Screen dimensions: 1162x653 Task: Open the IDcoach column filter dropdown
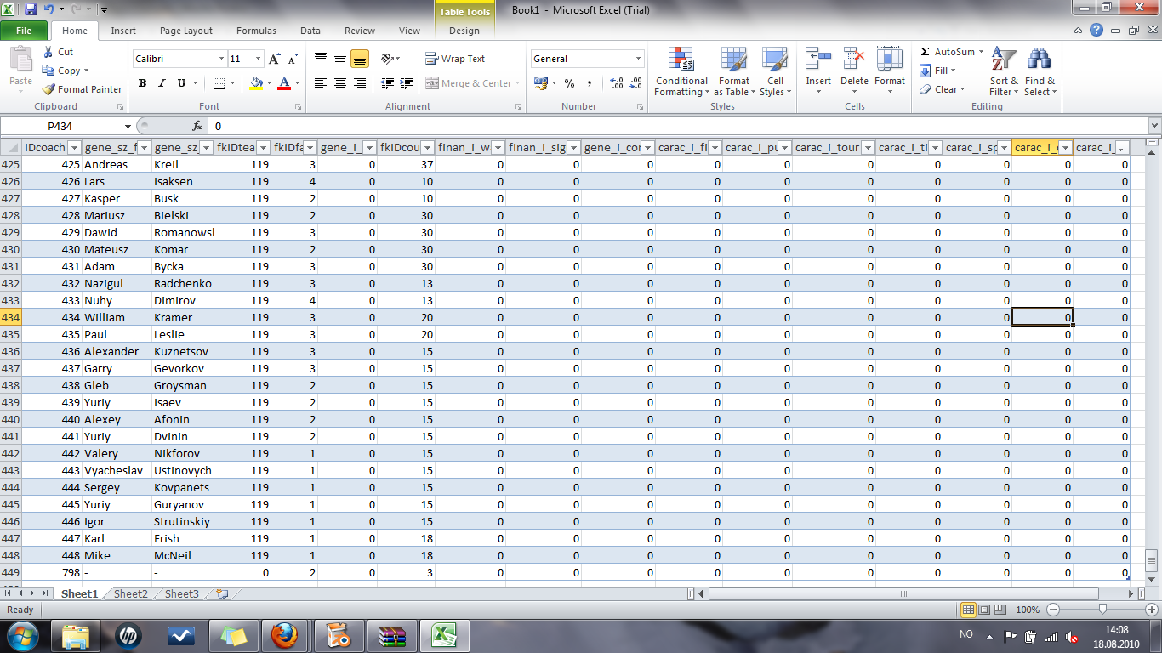coord(73,148)
